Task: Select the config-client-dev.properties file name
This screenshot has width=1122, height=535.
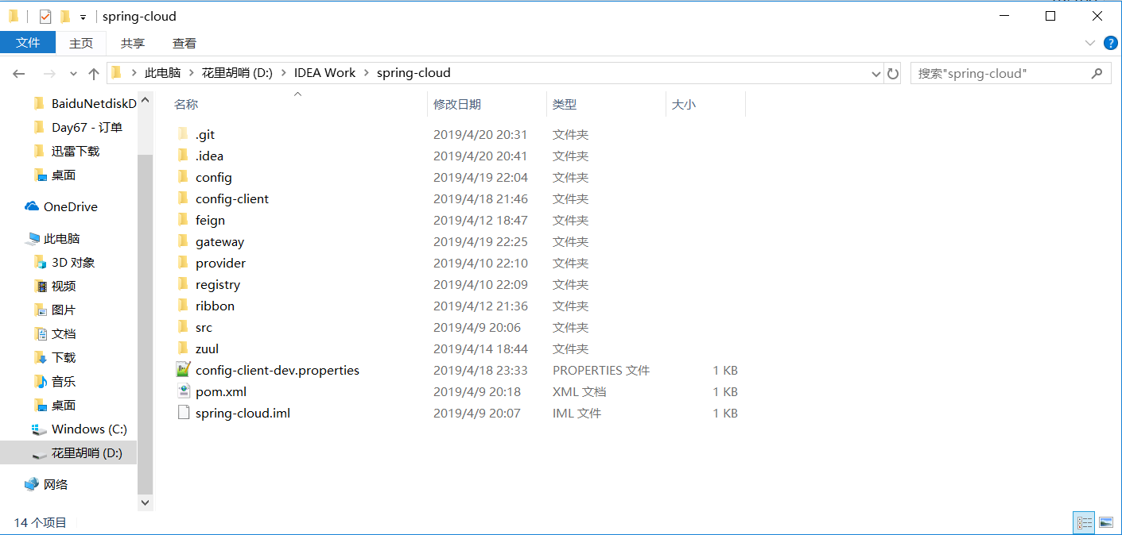Action: tap(278, 371)
